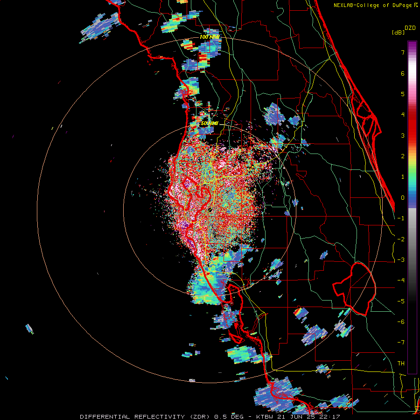Click the 5 value on color scale
The width and height of the screenshot is (420, 420).
(403, 94)
